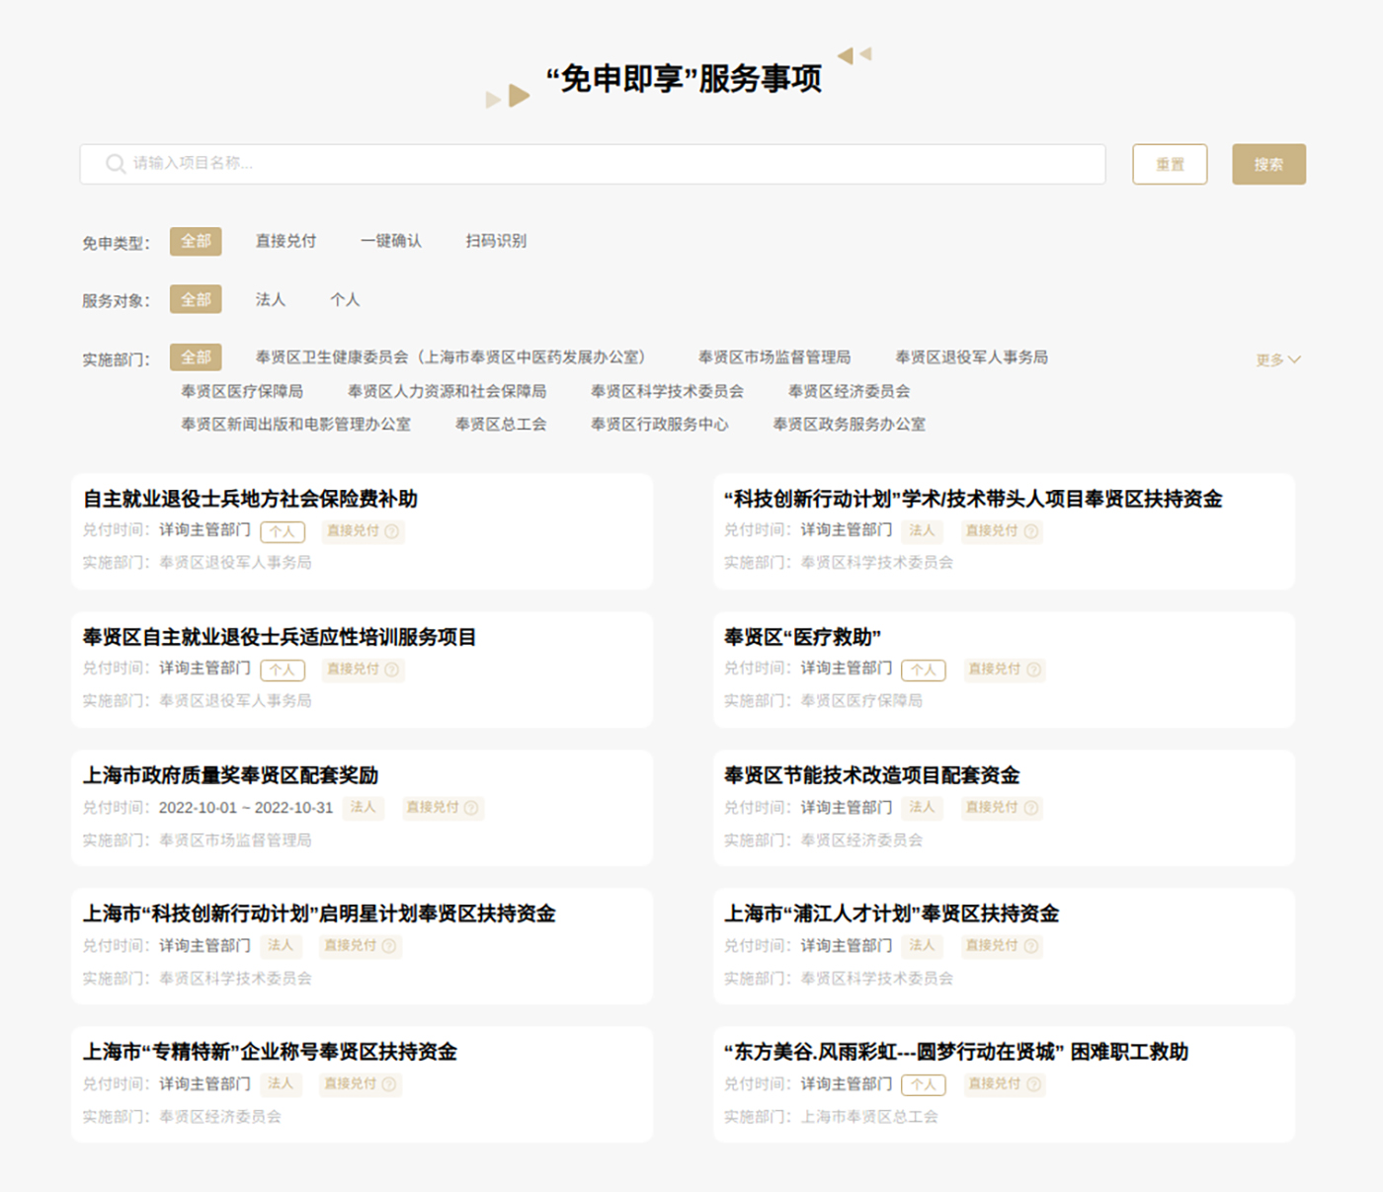Click help icon in "浦江人才计划"奉贤区扶持资金 card
This screenshot has height=1192, width=1383.
[x=1031, y=946]
